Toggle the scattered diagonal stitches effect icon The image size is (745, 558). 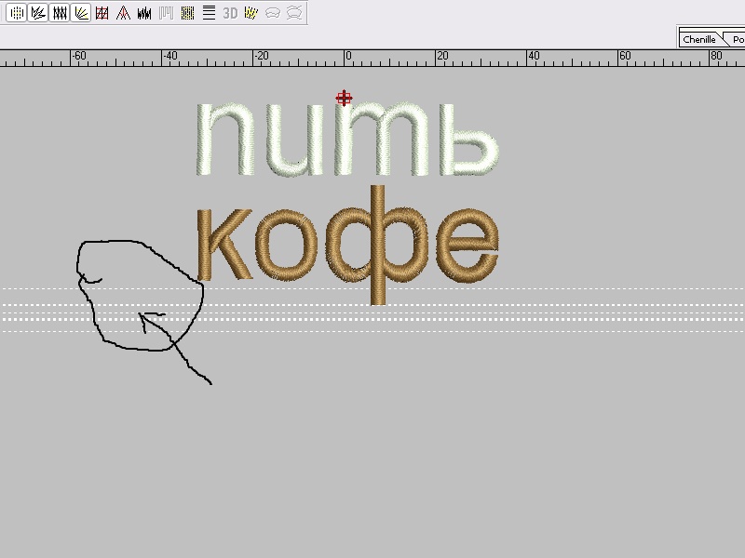pyautogui.click(x=38, y=13)
